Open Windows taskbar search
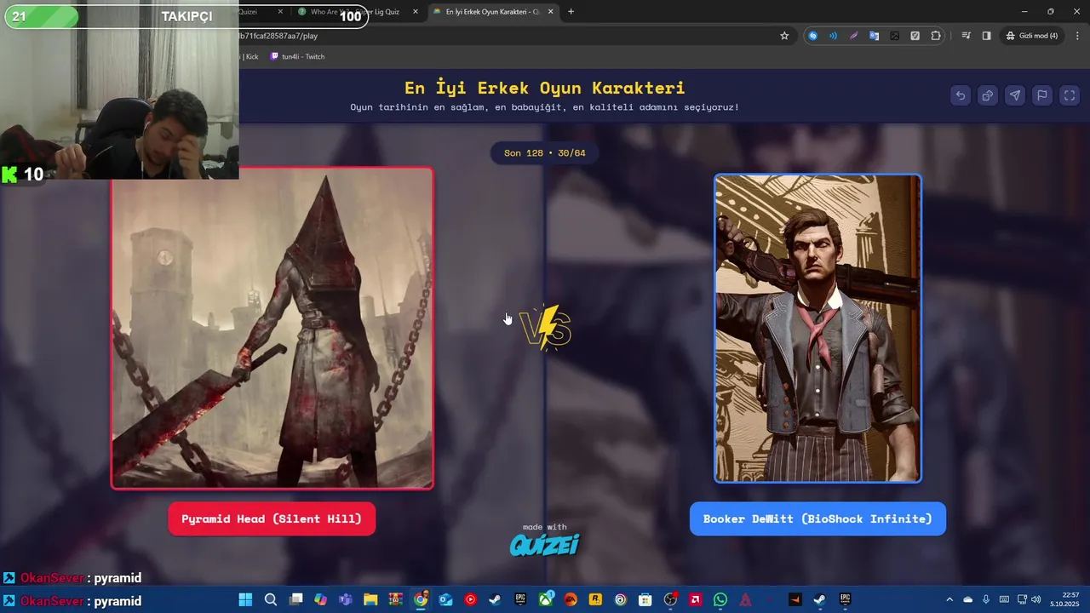 pos(271,599)
